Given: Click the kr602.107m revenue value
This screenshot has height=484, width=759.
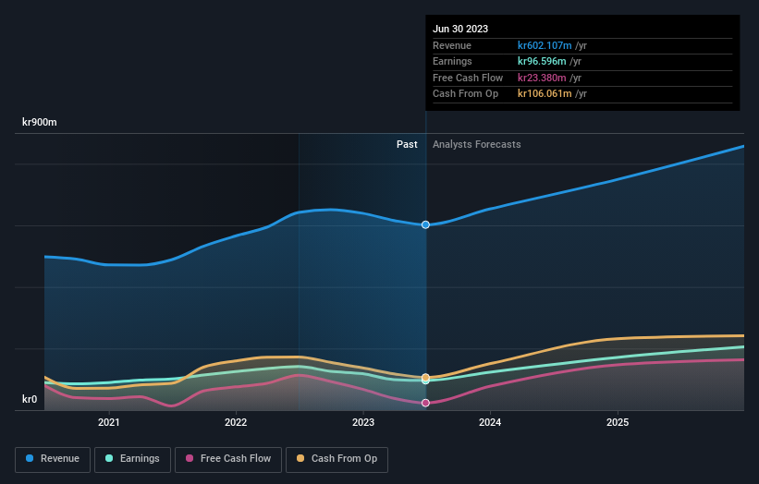Looking at the screenshot, I should pos(545,45).
